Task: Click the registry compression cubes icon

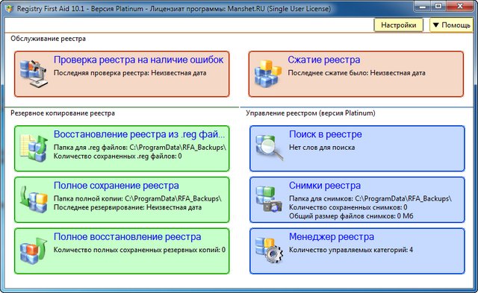Action: coord(267,73)
